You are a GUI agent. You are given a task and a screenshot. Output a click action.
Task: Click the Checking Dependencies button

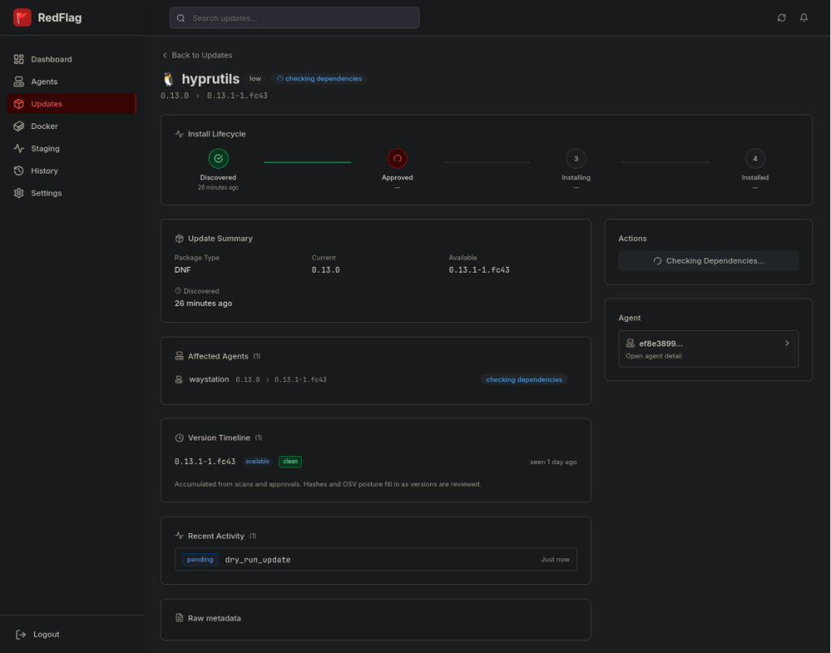[708, 260]
